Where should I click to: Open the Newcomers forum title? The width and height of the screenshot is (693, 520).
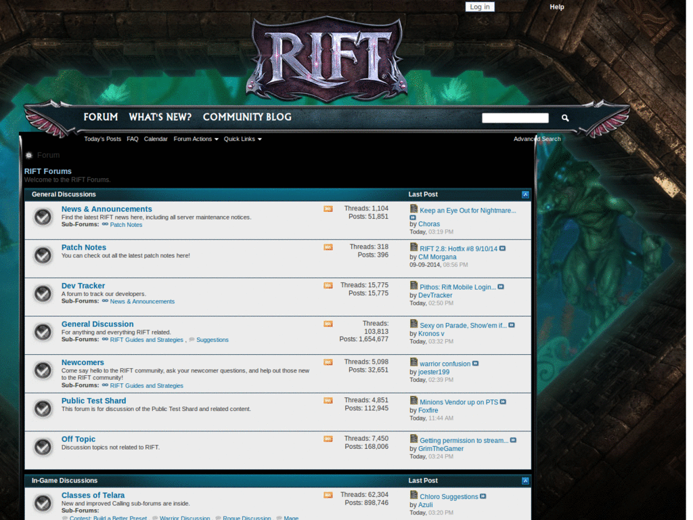tap(83, 363)
